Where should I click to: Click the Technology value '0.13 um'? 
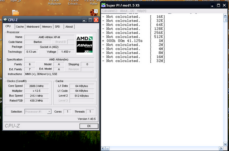tap(31, 52)
